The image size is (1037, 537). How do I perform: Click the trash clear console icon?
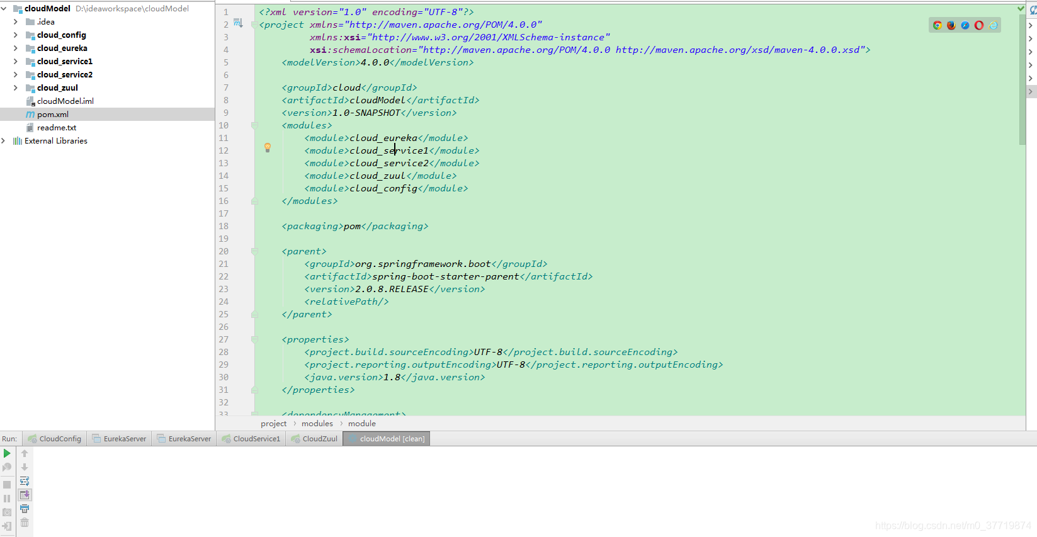[x=25, y=523]
